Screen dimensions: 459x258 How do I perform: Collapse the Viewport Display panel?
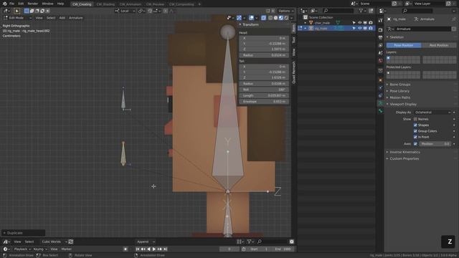(x=403, y=104)
